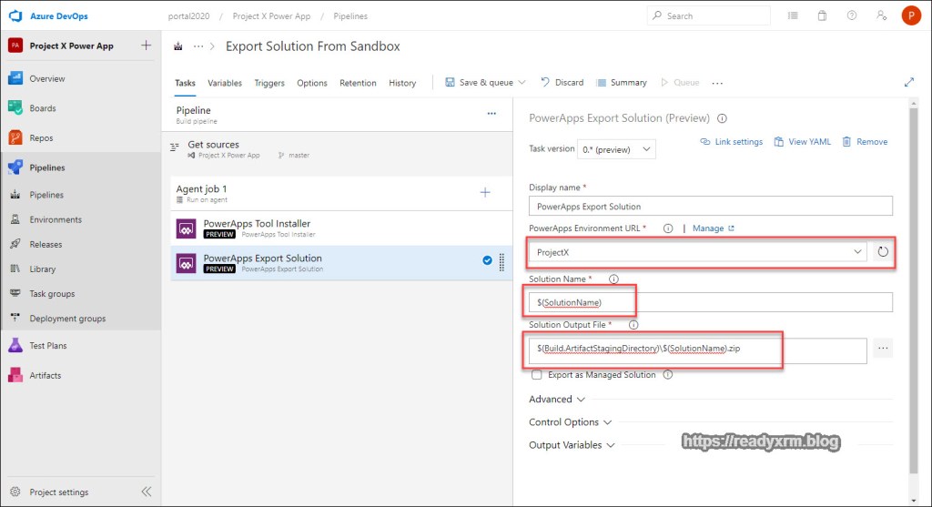The height and width of the screenshot is (507, 932).
Task: Click the View YAML link
Action: click(802, 142)
